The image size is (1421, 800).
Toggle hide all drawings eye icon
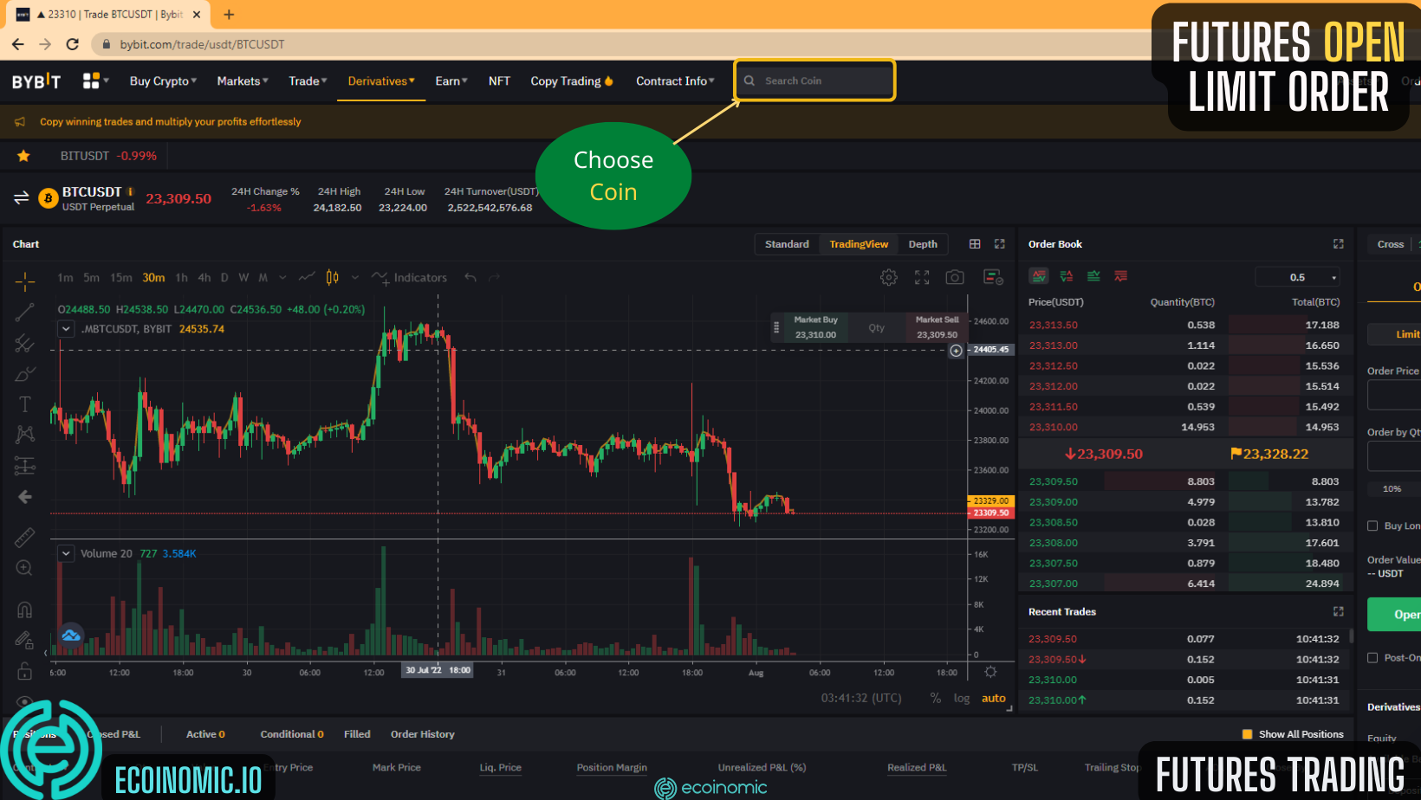(x=24, y=701)
